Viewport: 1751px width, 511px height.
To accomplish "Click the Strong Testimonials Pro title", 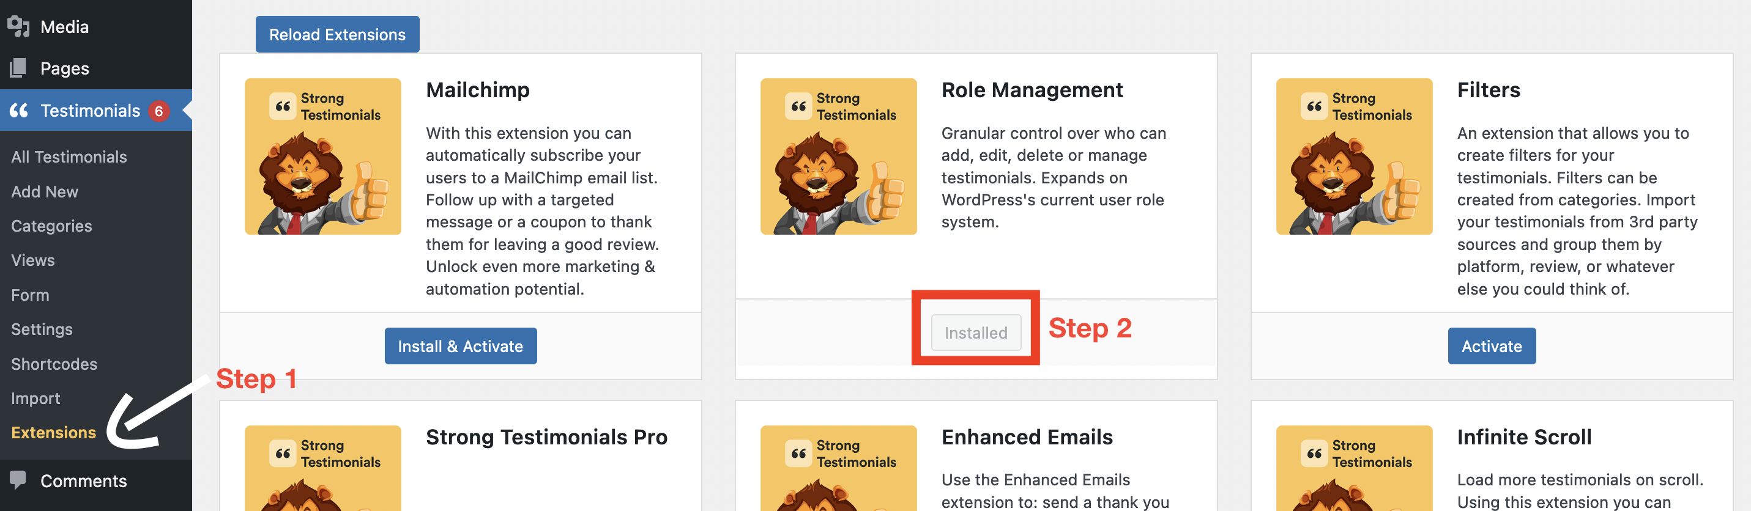I will click(546, 437).
